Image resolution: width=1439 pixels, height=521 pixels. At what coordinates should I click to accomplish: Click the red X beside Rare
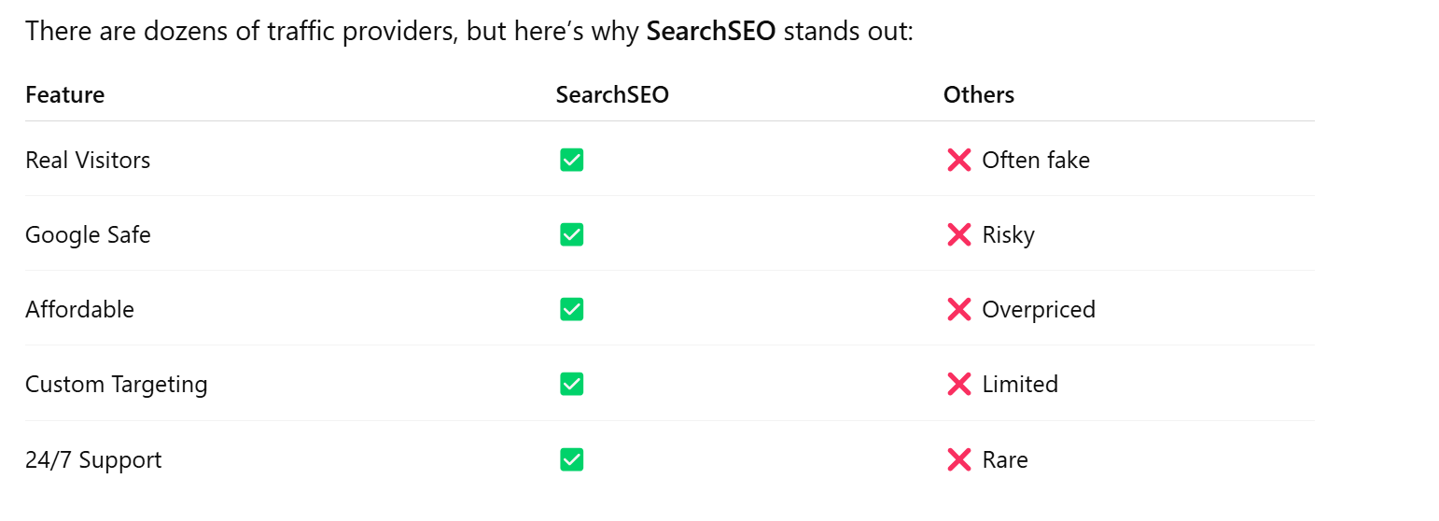click(x=959, y=459)
